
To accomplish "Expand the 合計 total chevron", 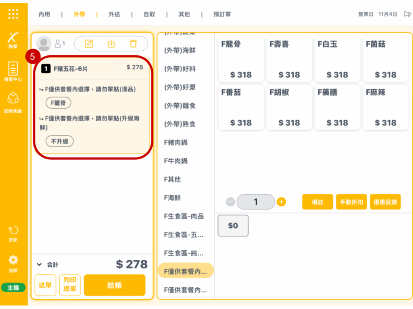I will click(39, 264).
